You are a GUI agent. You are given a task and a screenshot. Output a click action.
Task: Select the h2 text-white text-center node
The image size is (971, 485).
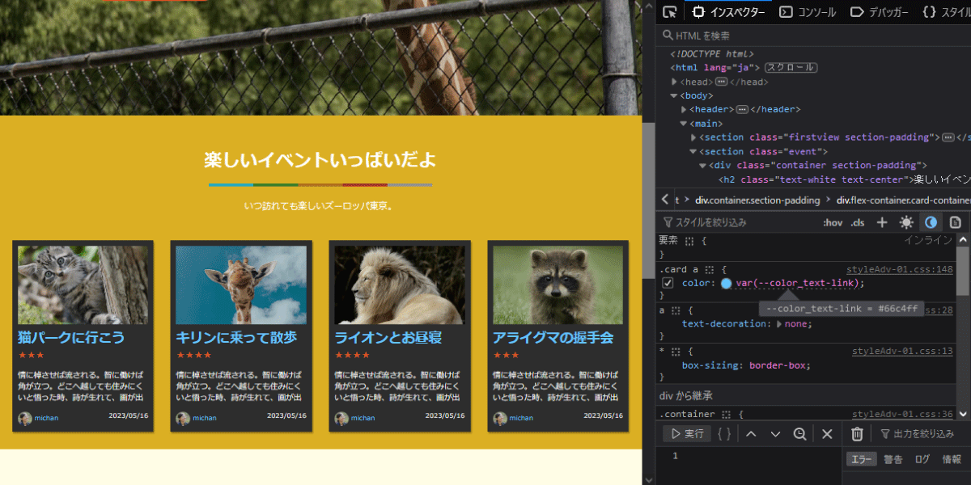tap(844, 179)
